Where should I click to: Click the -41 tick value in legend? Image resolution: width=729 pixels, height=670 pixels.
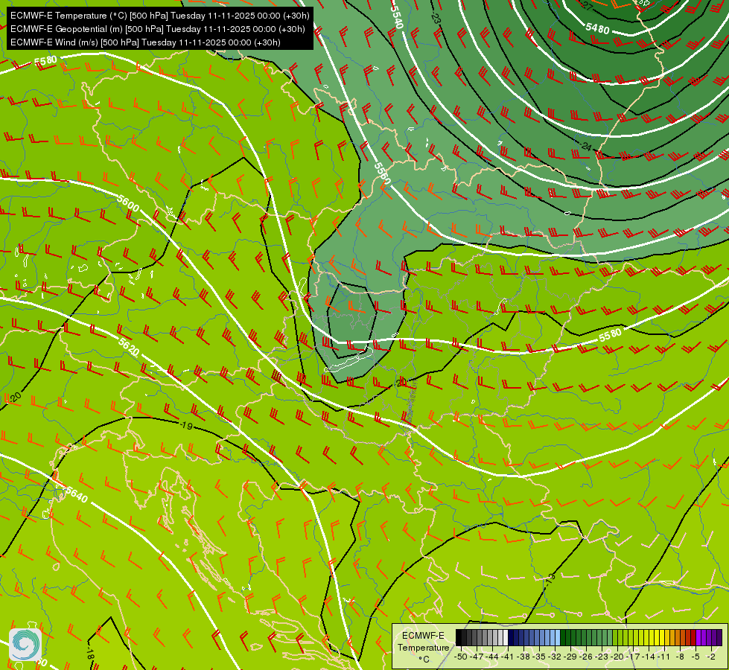click(x=508, y=657)
